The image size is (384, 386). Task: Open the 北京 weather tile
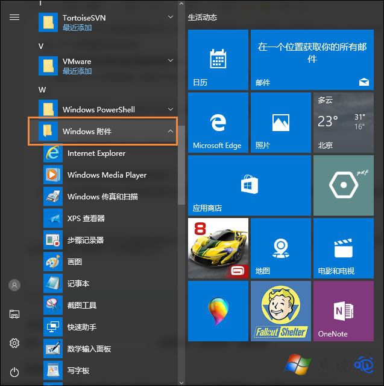click(x=344, y=123)
